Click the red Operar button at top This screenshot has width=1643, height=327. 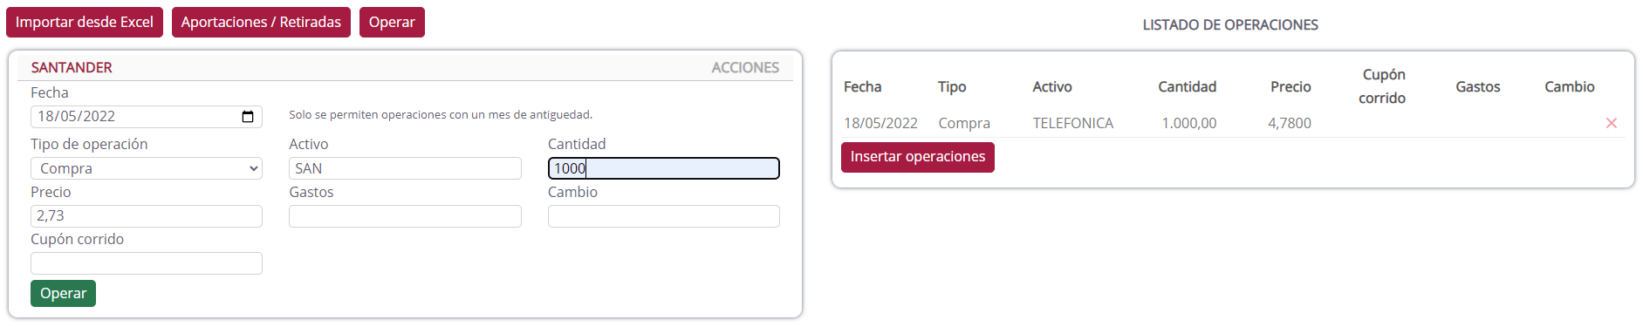click(392, 22)
